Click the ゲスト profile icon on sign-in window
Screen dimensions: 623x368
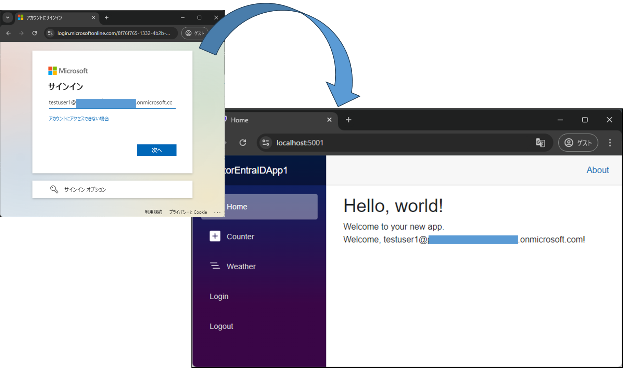(x=189, y=33)
